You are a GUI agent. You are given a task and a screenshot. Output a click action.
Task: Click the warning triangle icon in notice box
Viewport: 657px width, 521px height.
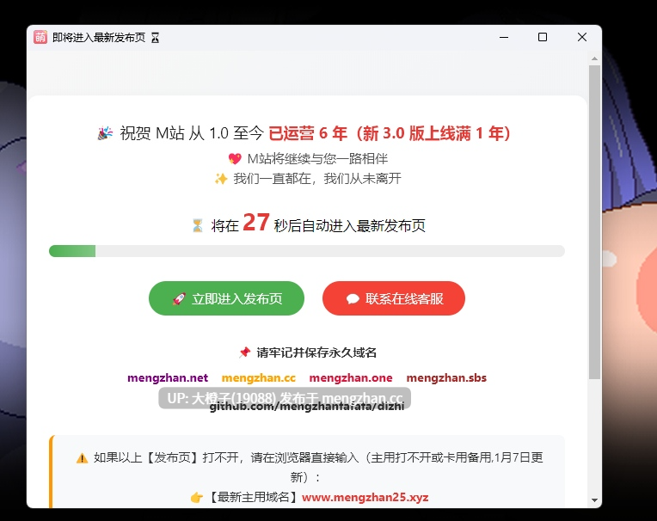(83, 458)
